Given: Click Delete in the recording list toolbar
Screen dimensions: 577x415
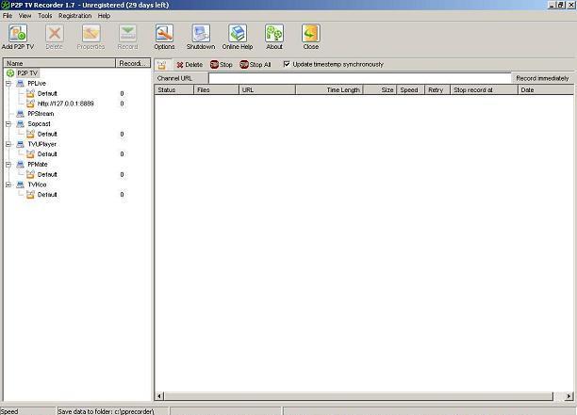Looking at the screenshot, I should click(190, 65).
